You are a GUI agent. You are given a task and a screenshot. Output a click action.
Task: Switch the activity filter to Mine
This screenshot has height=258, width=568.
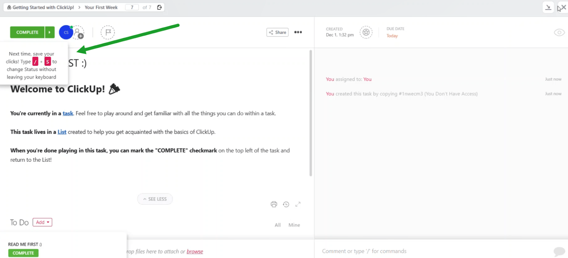pyautogui.click(x=294, y=225)
